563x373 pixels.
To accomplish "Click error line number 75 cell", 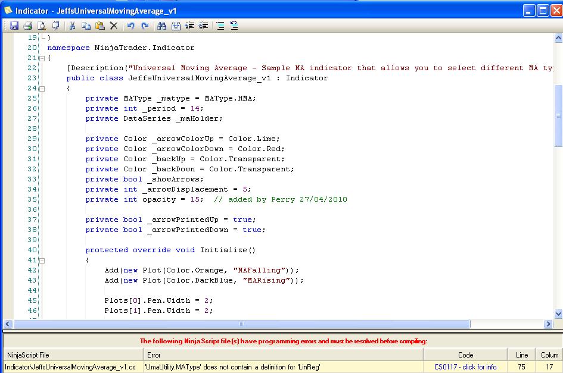I will [521, 367].
